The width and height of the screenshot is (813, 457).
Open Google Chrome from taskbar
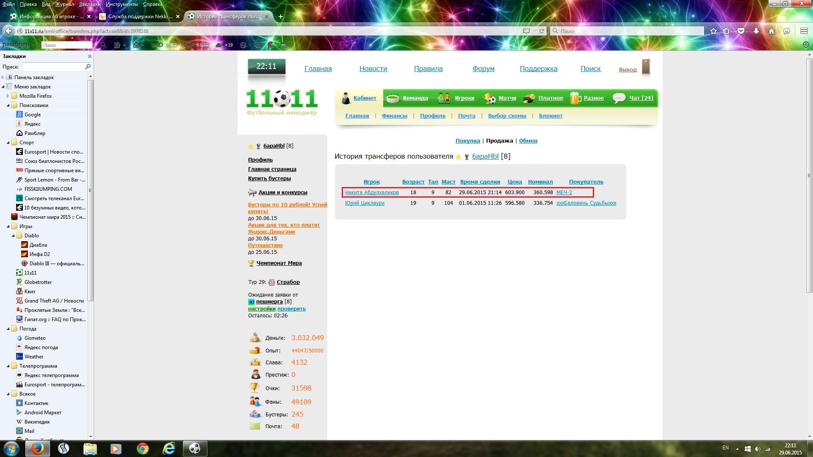tap(143, 449)
